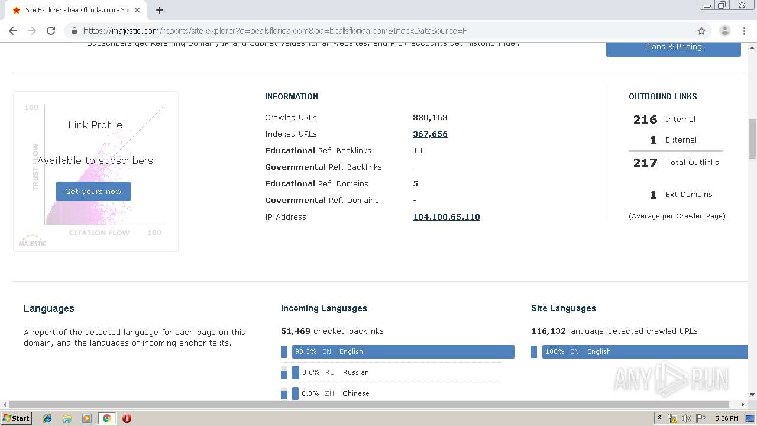
Task: Click the 116,132 language-detected crawled URLs text
Action: [x=614, y=331]
